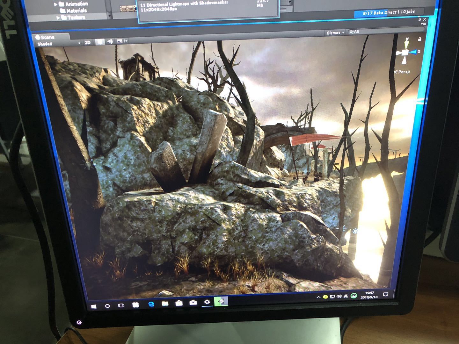Expand the Texture folder
459x344 pixels.
point(58,18)
